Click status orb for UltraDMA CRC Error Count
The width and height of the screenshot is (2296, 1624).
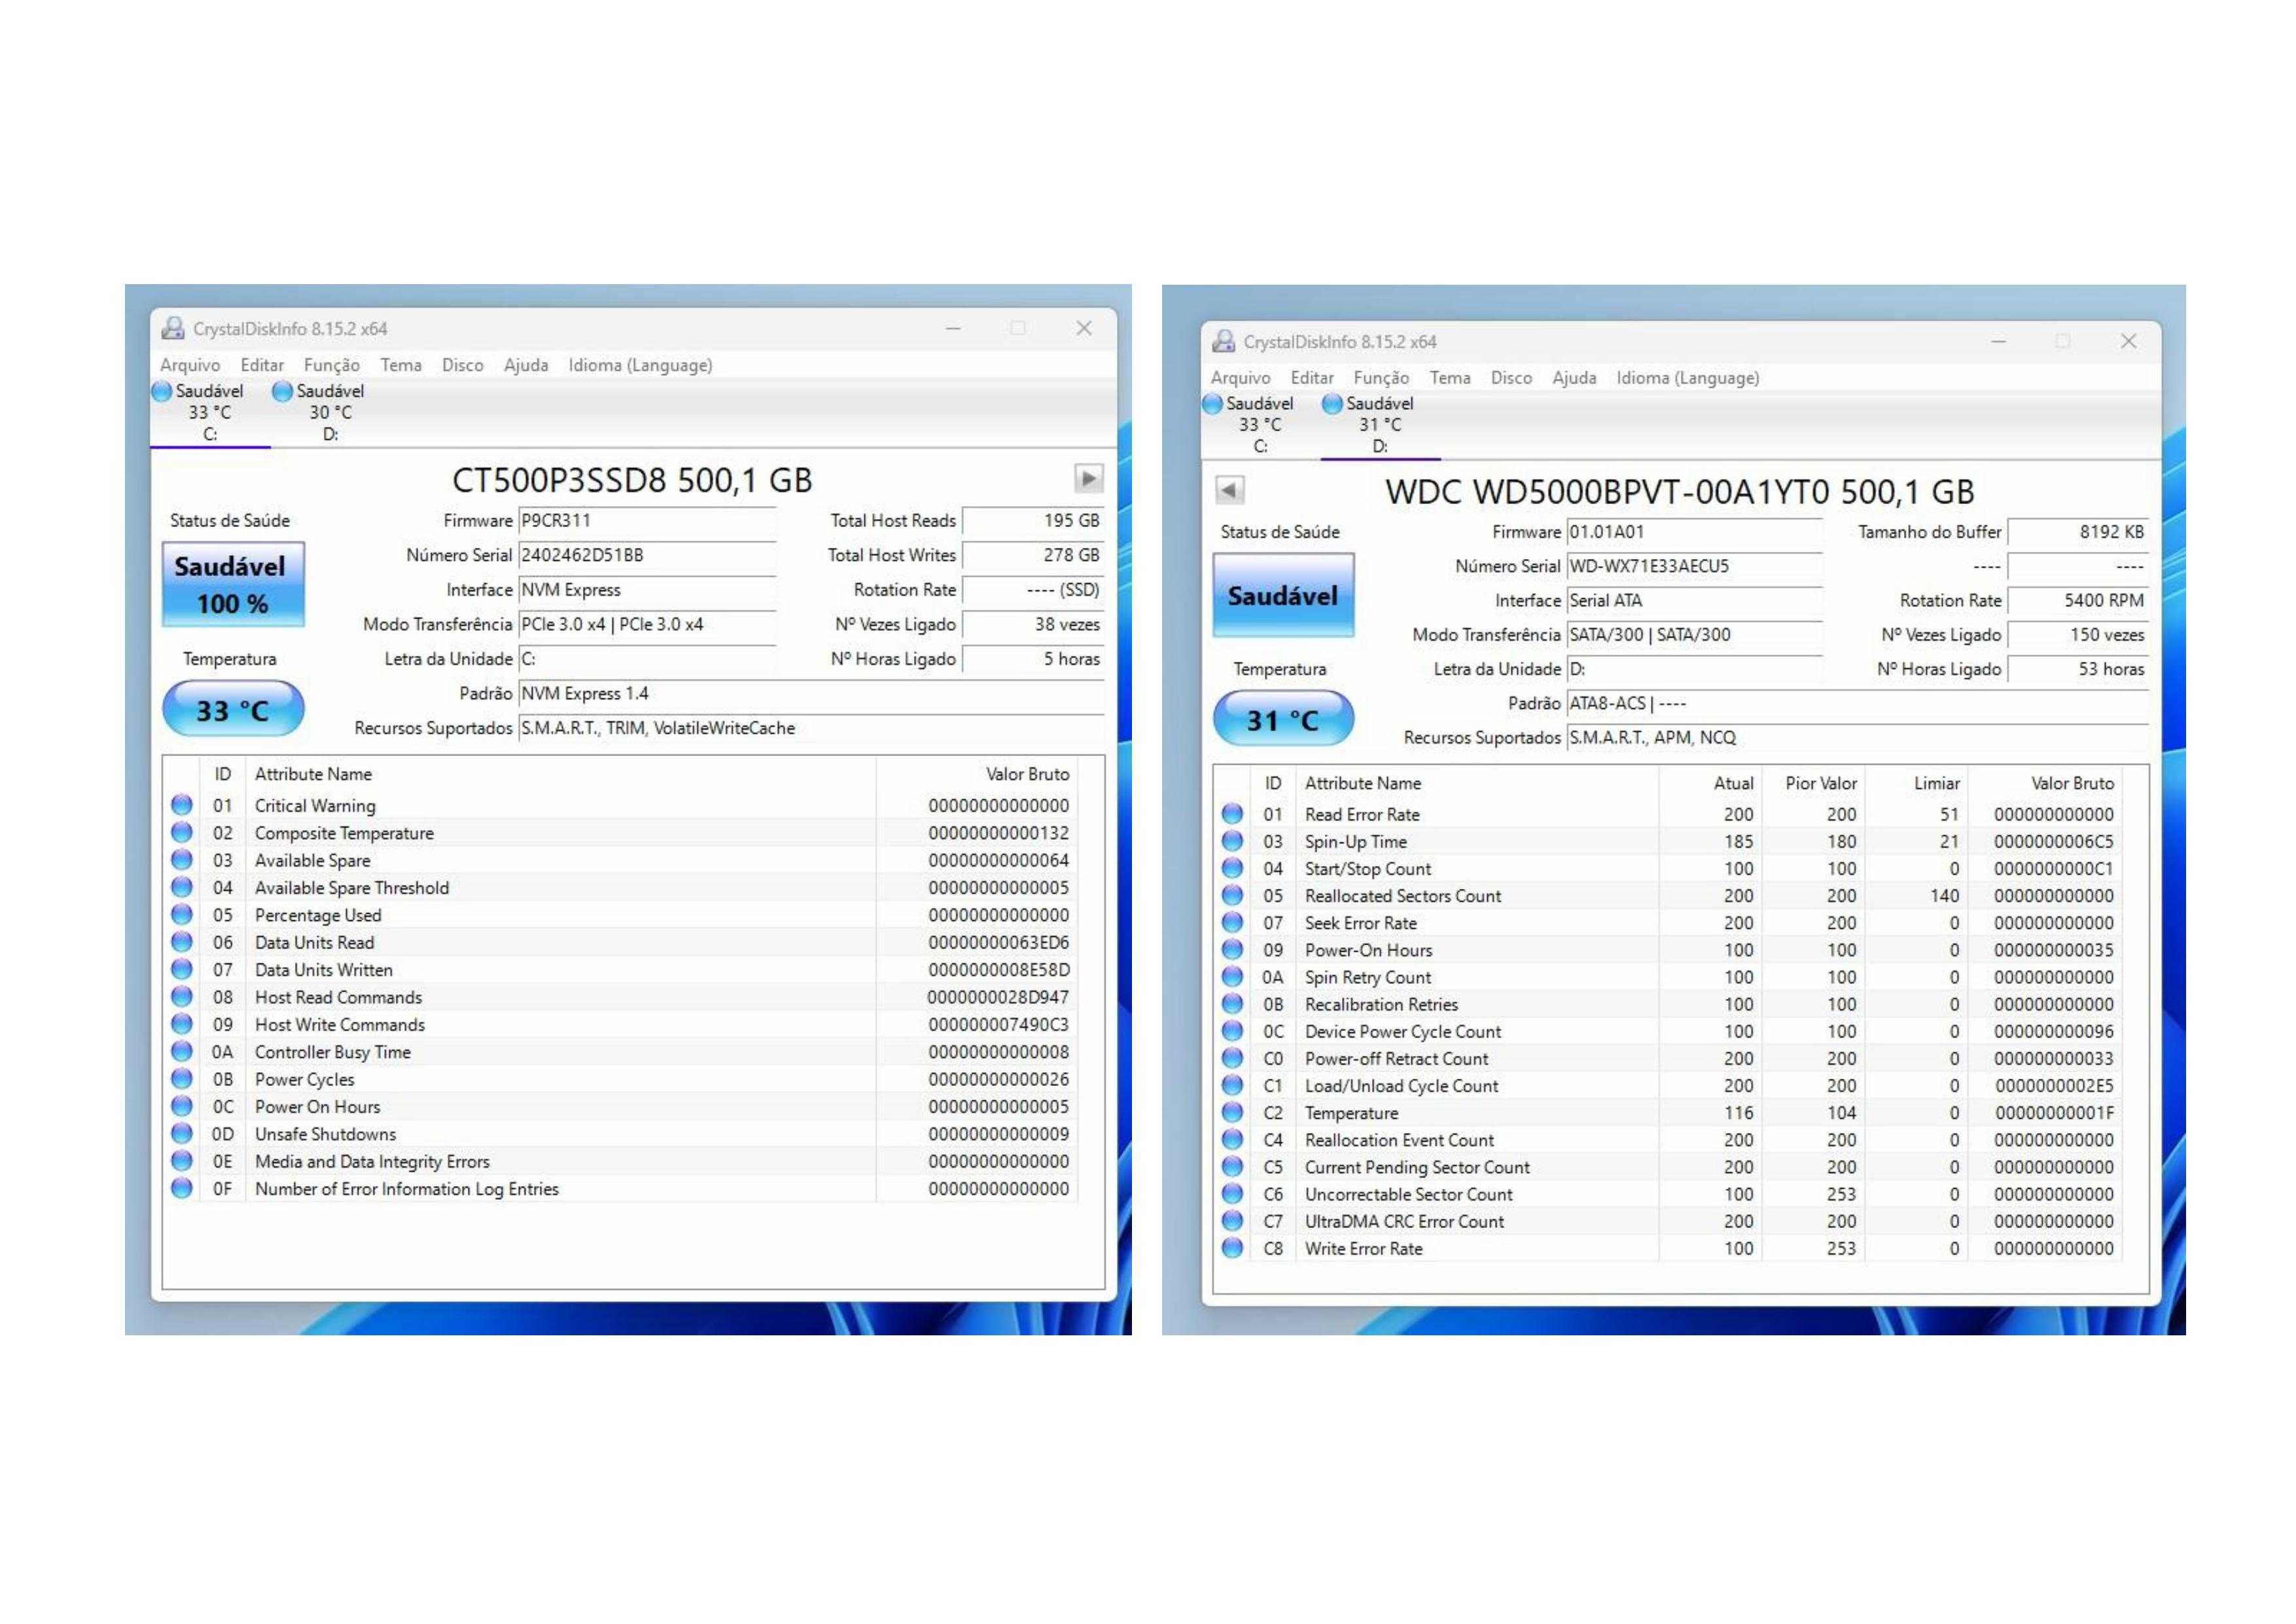(1232, 1221)
